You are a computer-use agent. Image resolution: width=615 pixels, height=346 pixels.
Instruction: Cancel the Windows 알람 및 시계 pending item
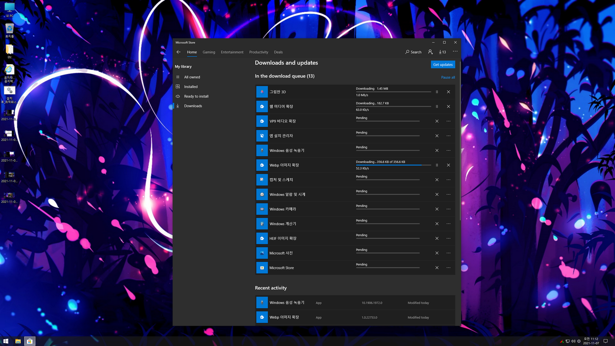click(x=437, y=194)
